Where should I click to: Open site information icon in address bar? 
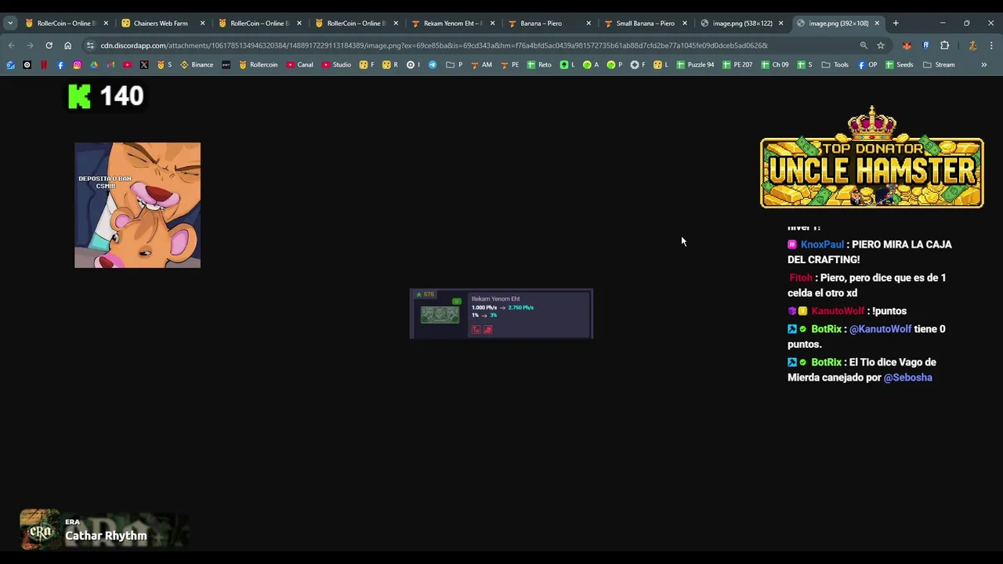pyautogui.click(x=90, y=45)
